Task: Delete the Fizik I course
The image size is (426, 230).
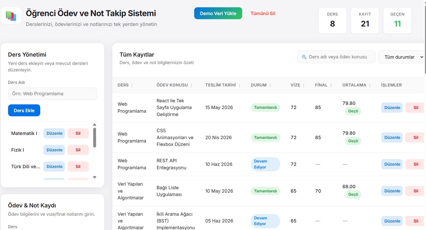Action: point(78,150)
